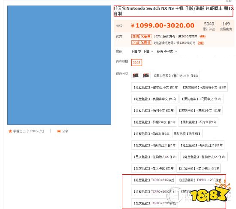
Task: Click the 店铺优惠券 badge for 5元 coupon
Action: coord(141,43)
